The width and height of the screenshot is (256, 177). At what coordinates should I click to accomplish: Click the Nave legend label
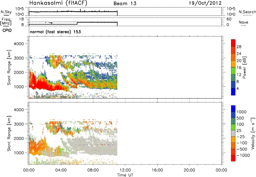tap(244, 22)
